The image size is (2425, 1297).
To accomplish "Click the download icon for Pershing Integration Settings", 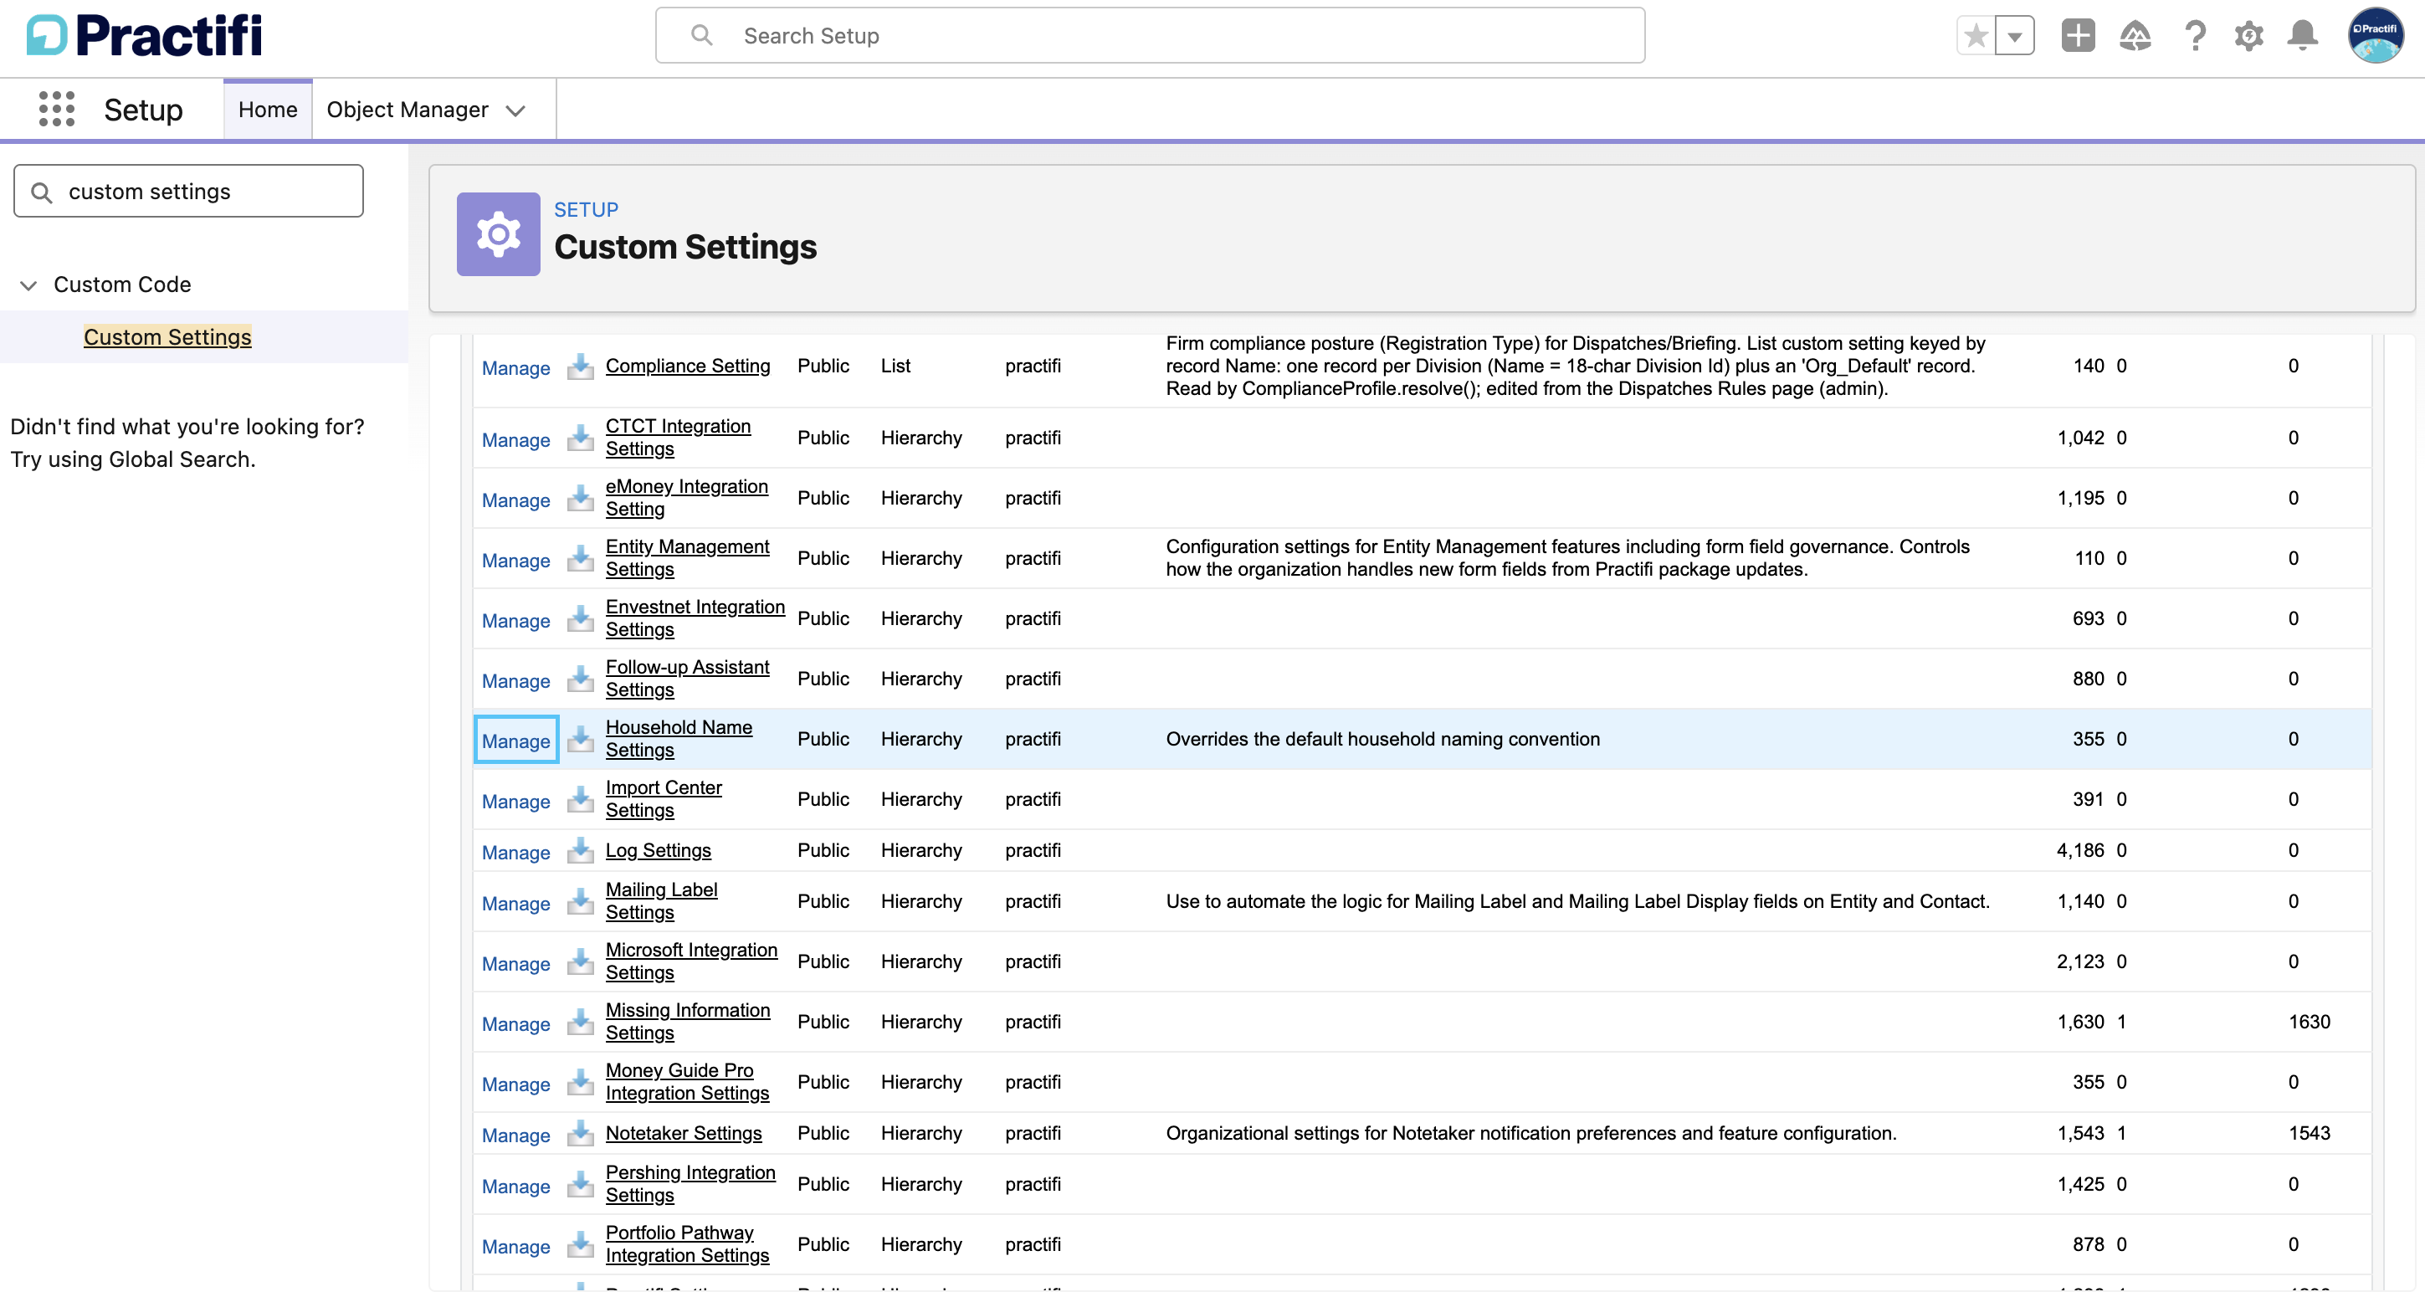I will point(580,1183).
